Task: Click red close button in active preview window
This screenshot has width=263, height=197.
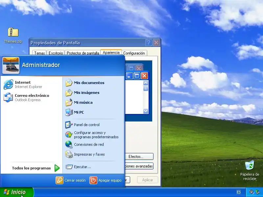Action: (144, 76)
